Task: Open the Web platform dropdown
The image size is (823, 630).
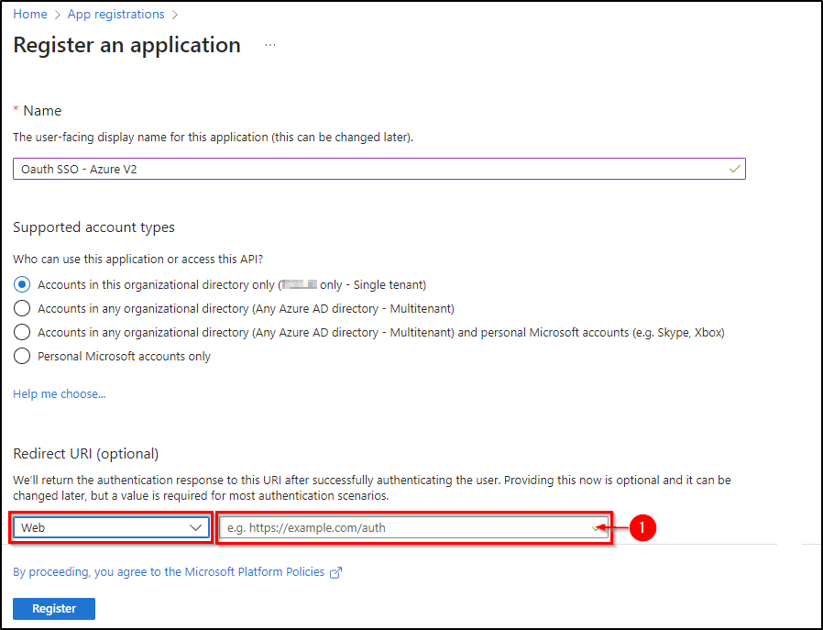Action: coord(110,527)
